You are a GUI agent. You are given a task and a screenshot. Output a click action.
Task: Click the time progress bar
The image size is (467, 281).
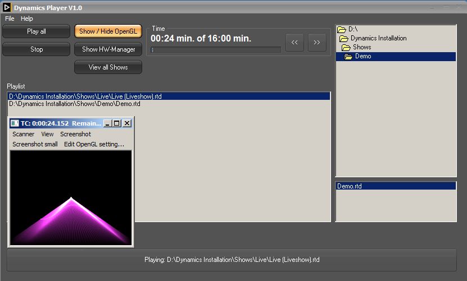pyautogui.click(x=216, y=50)
